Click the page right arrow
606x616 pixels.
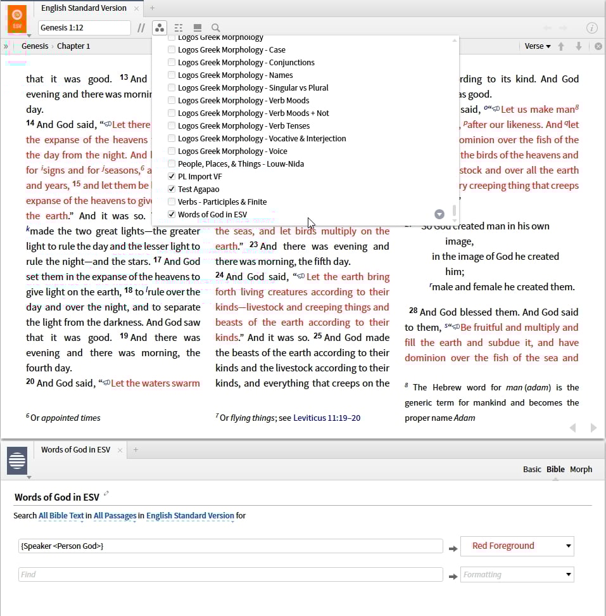[593, 427]
